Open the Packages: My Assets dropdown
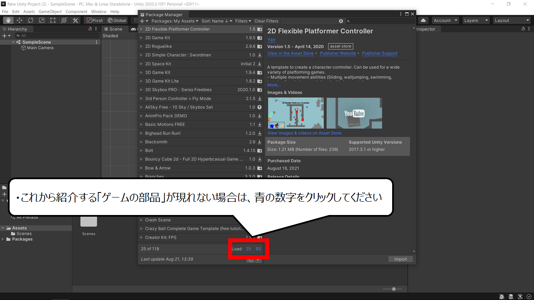Viewport: 534px width, 300px height. [175, 21]
